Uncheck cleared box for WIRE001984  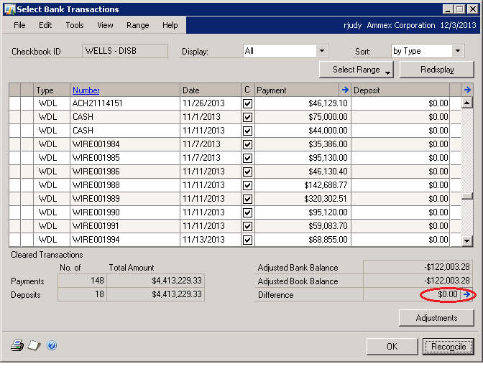(248, 144)
